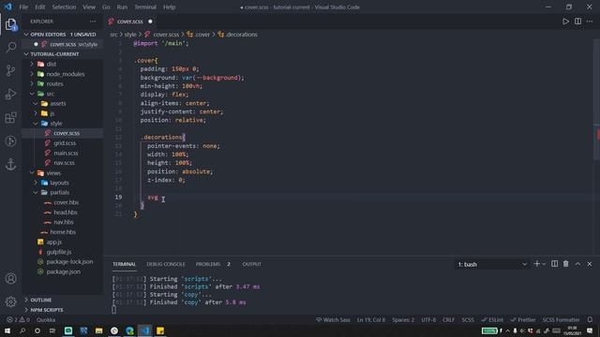The height and width of the screenshot is (337, 600).
Task: Open the Search view in activity bar
Action: pyautogui.click(x=10, y=48)
